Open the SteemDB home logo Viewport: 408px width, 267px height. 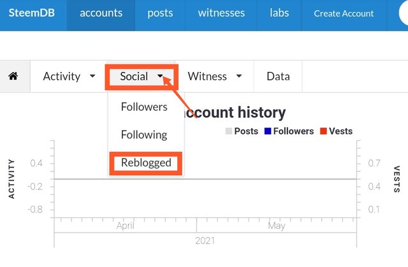(x=29, y=13)
